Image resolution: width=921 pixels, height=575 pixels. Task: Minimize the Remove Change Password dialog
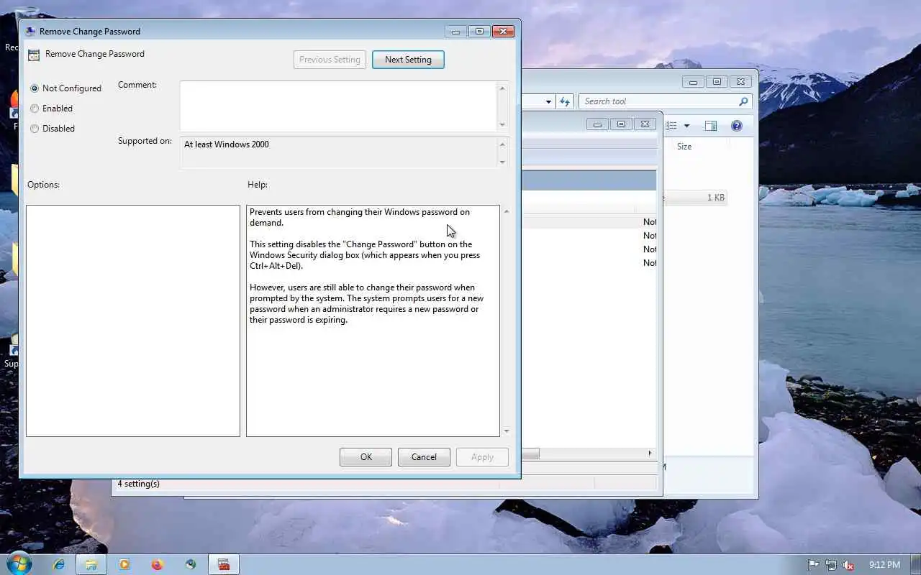[455, 32]
